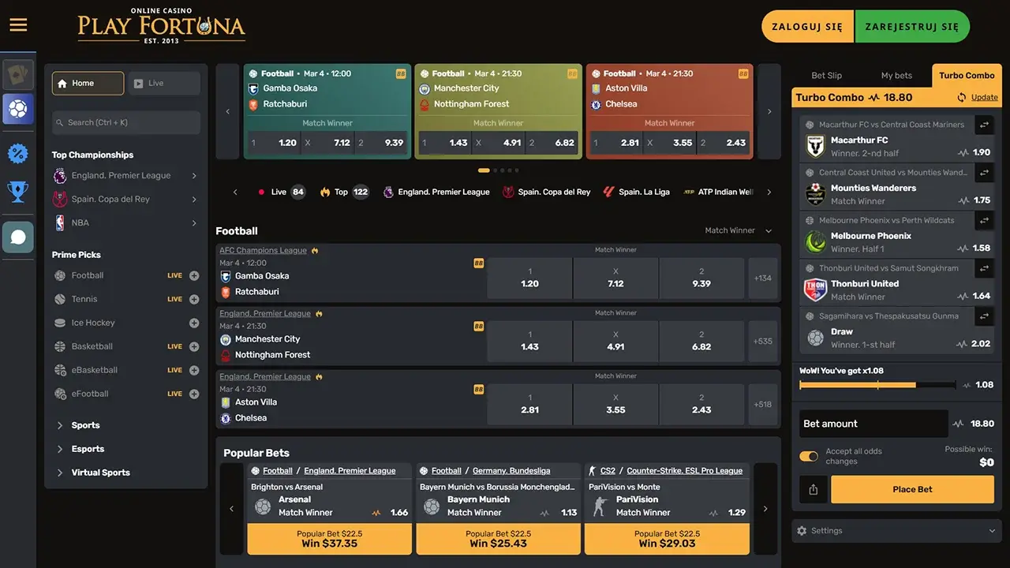Click next arrow in Popular Bets

765,509
